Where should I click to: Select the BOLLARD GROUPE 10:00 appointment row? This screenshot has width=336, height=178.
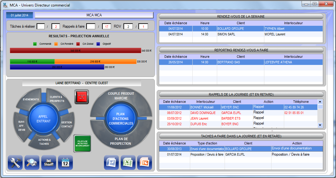(241, 29)
